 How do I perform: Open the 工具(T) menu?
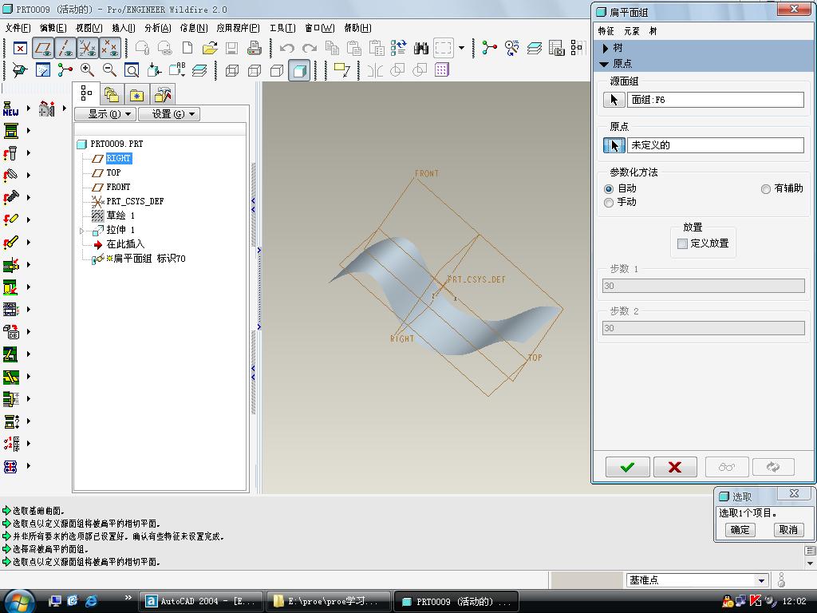point(282,28)
